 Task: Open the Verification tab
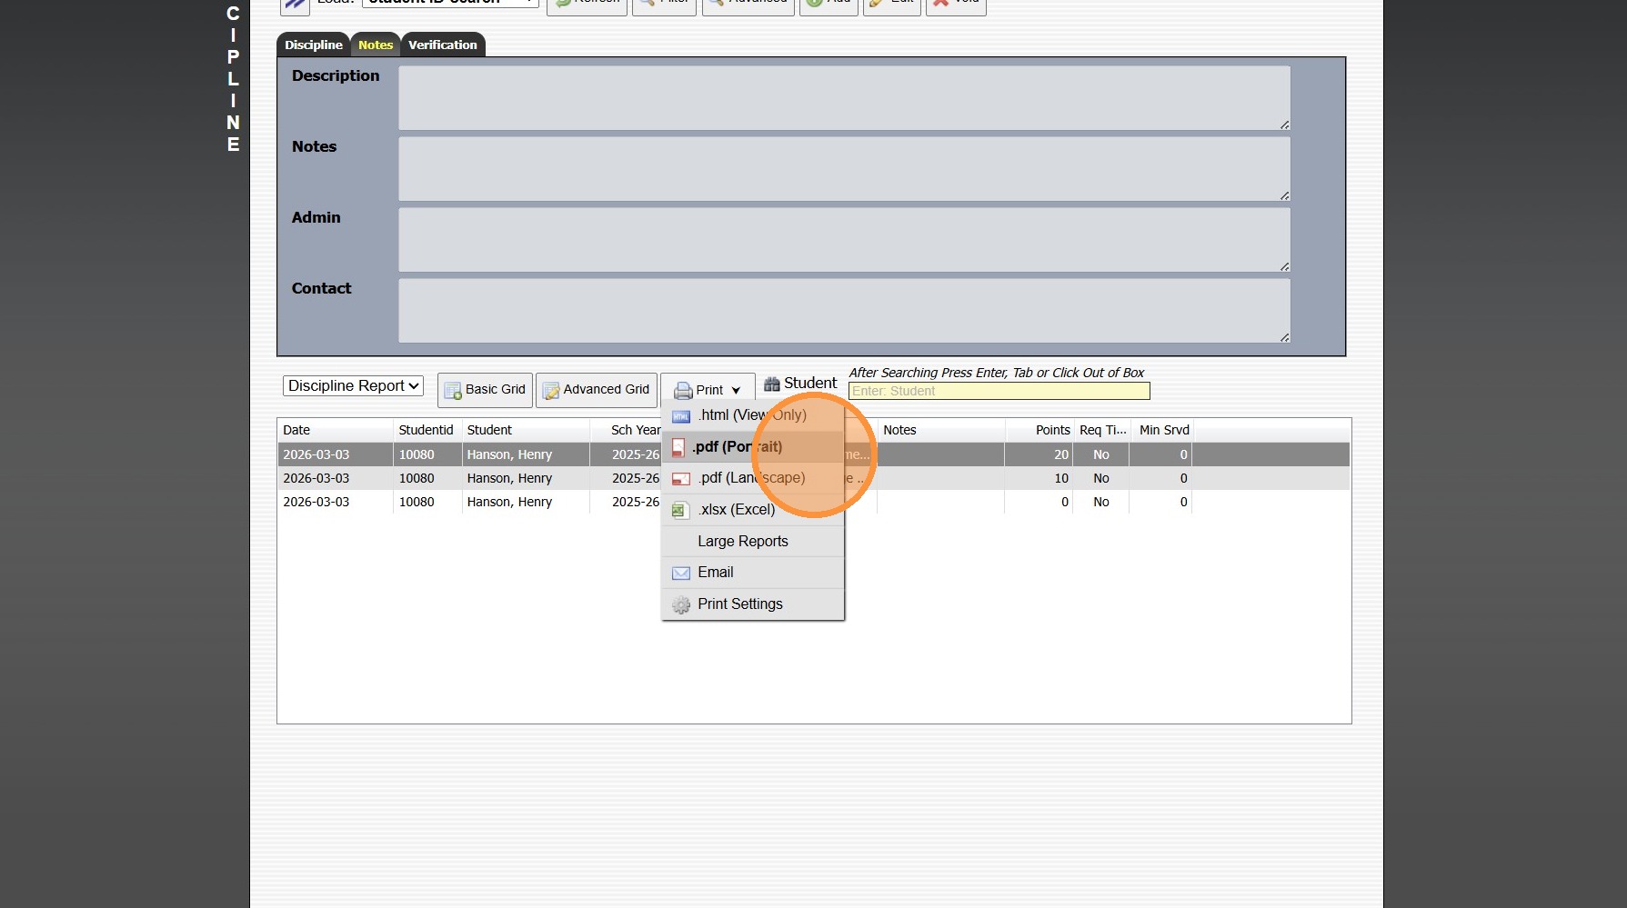coord(443,45)
